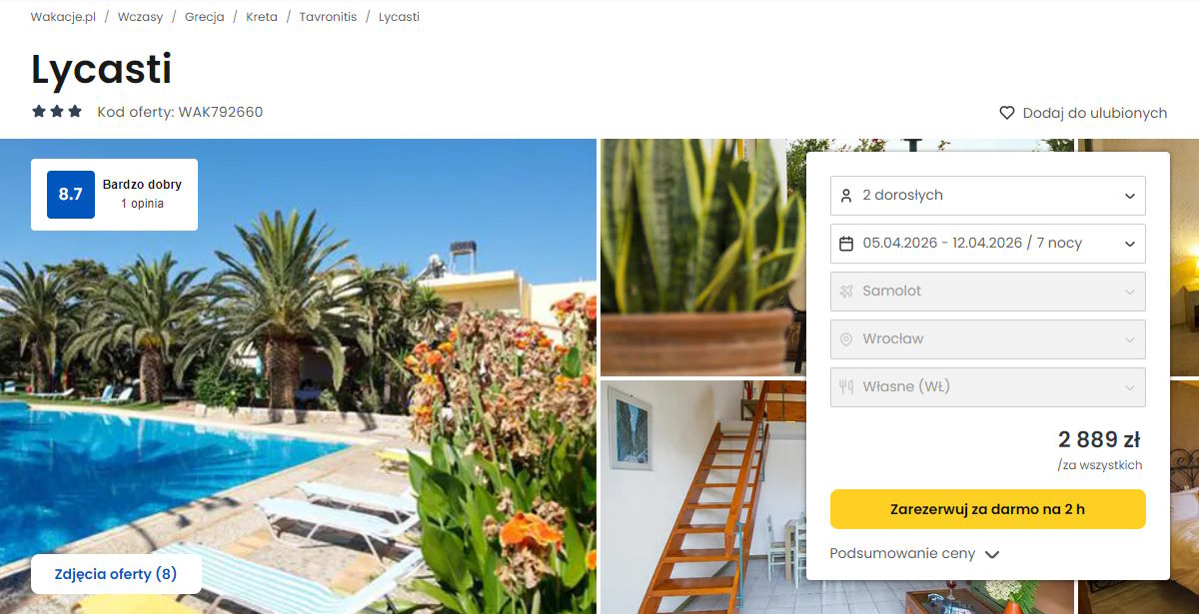
Task: Go to Kreta breadcrumb
Action: (262, 17)
